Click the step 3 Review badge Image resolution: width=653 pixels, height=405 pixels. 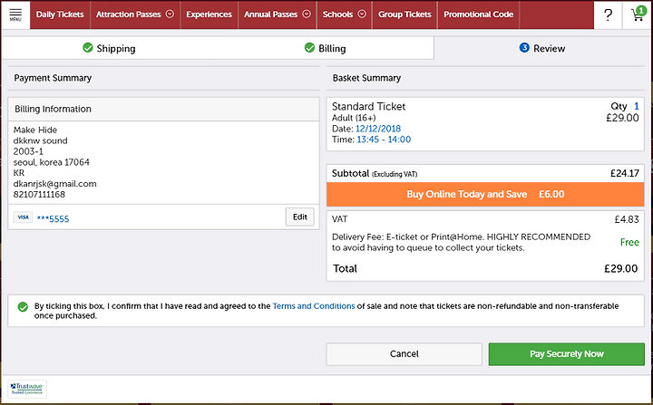point(524,48)
